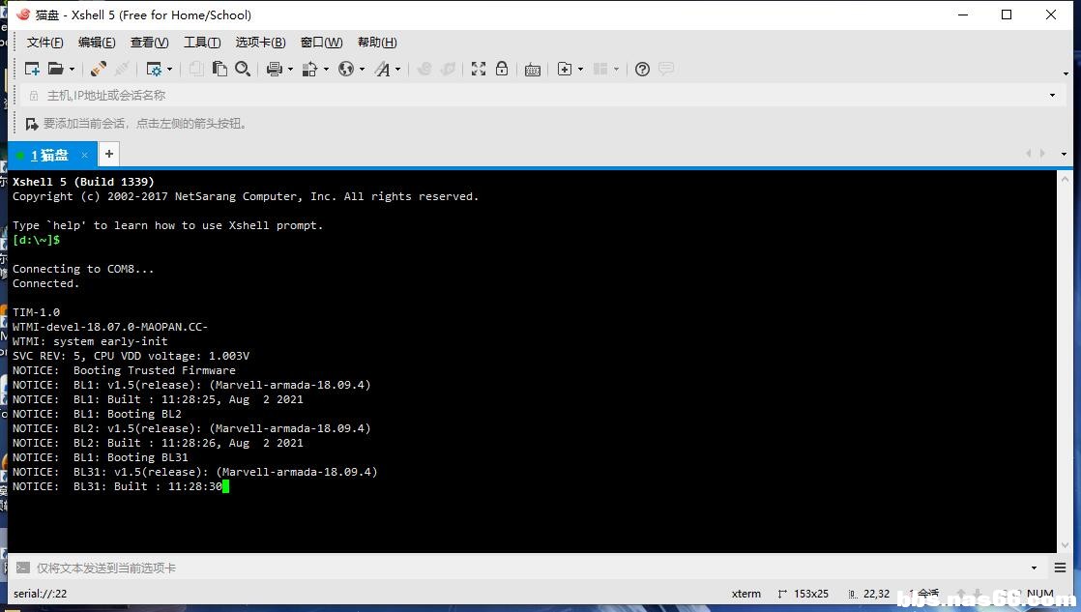
Task: Click the serial://:22 status text
Action: pyautogui.click(x=40, y=594)
